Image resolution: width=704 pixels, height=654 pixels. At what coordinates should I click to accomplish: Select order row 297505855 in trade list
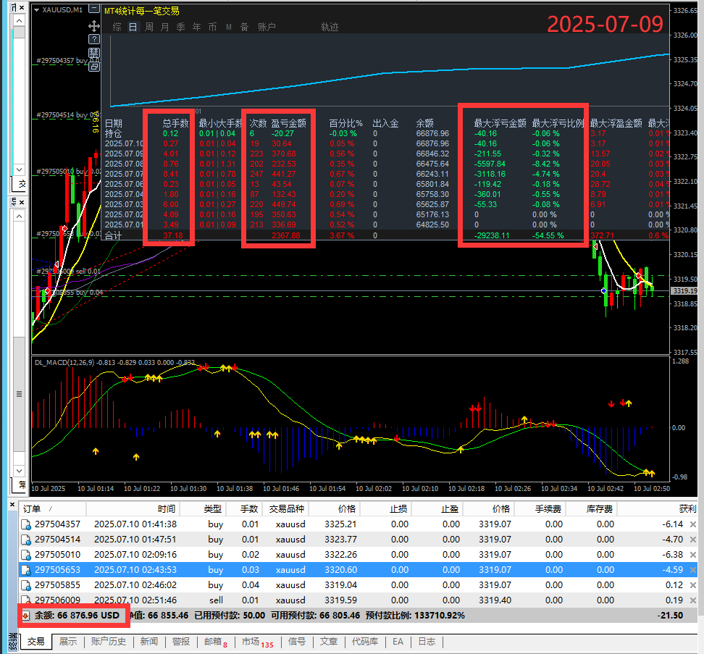click(x=358, y=585)
